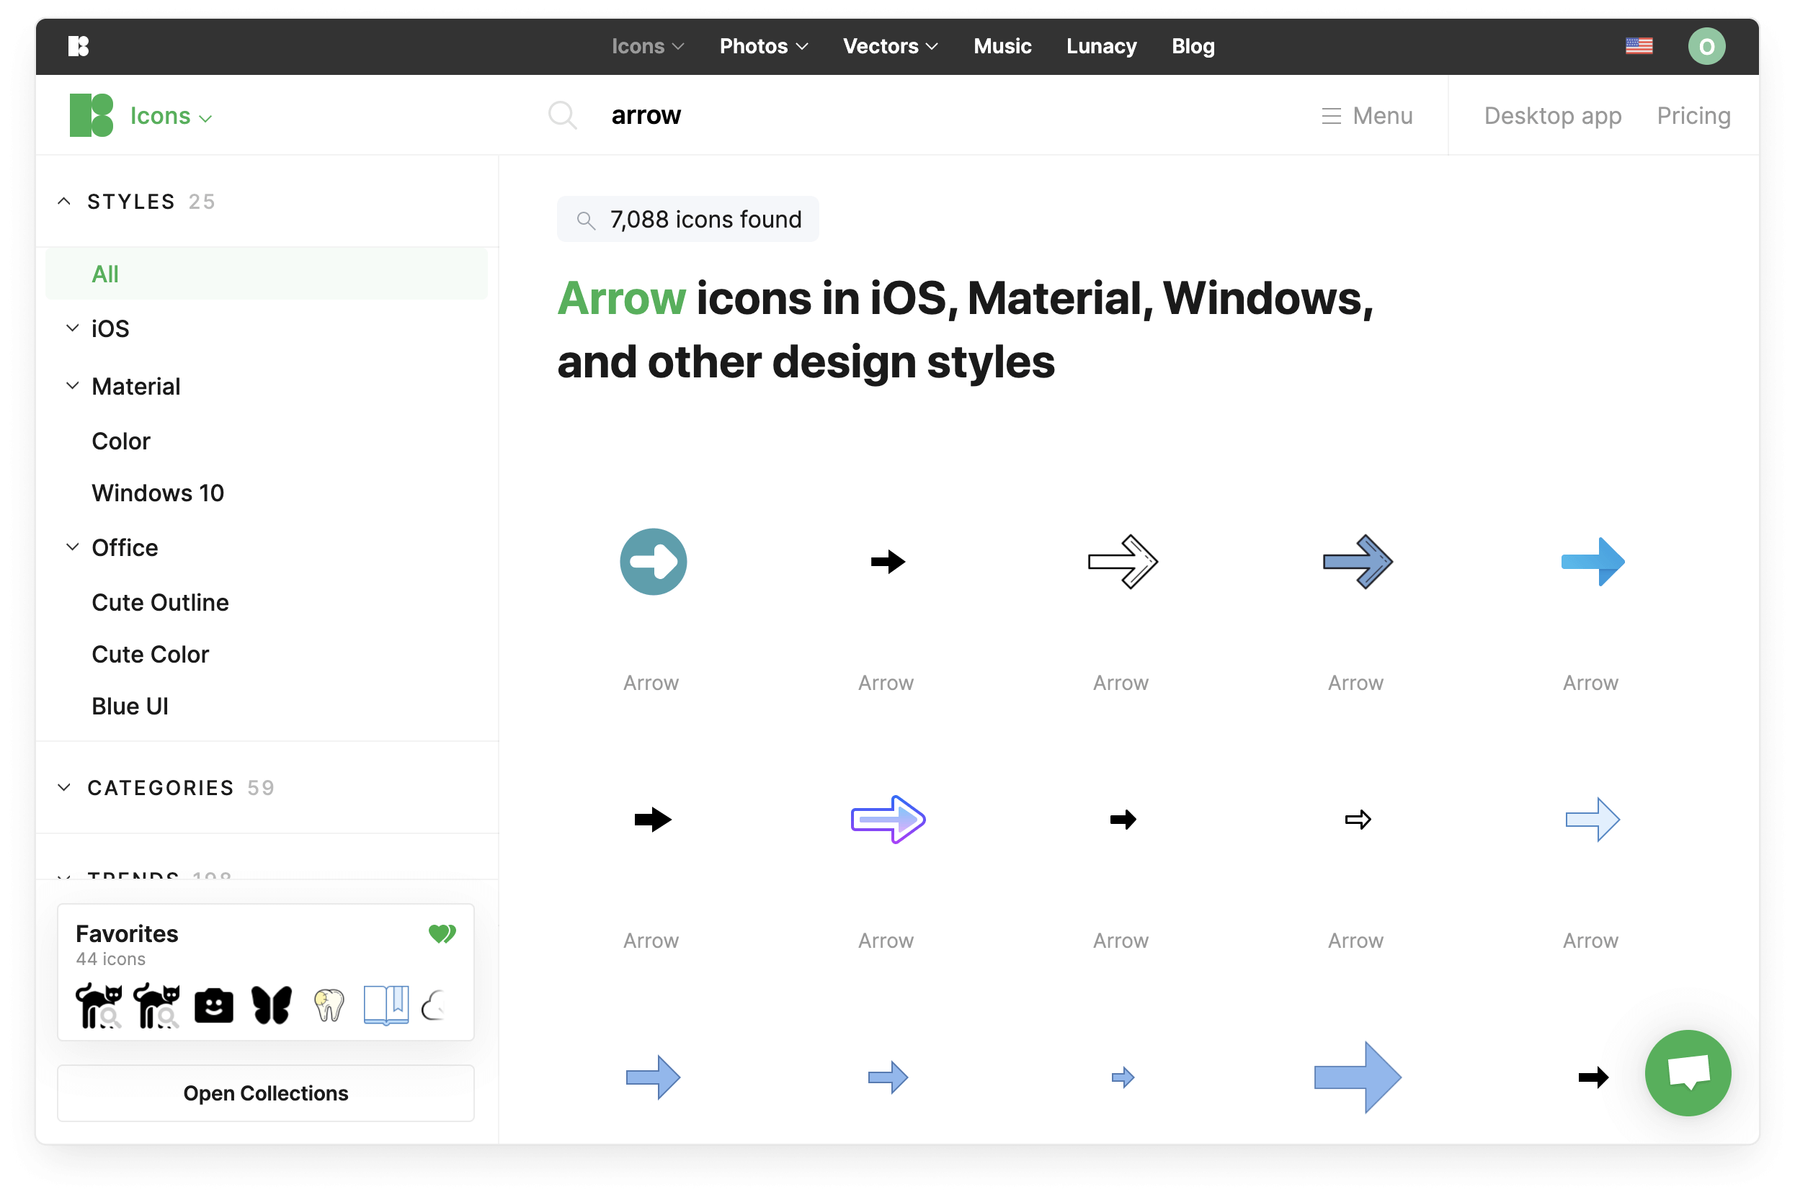
Task: Click the outline arrow icon
Action: point(1121,560)
